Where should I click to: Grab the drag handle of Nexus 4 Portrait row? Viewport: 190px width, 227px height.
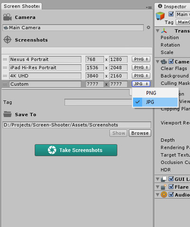5,60
